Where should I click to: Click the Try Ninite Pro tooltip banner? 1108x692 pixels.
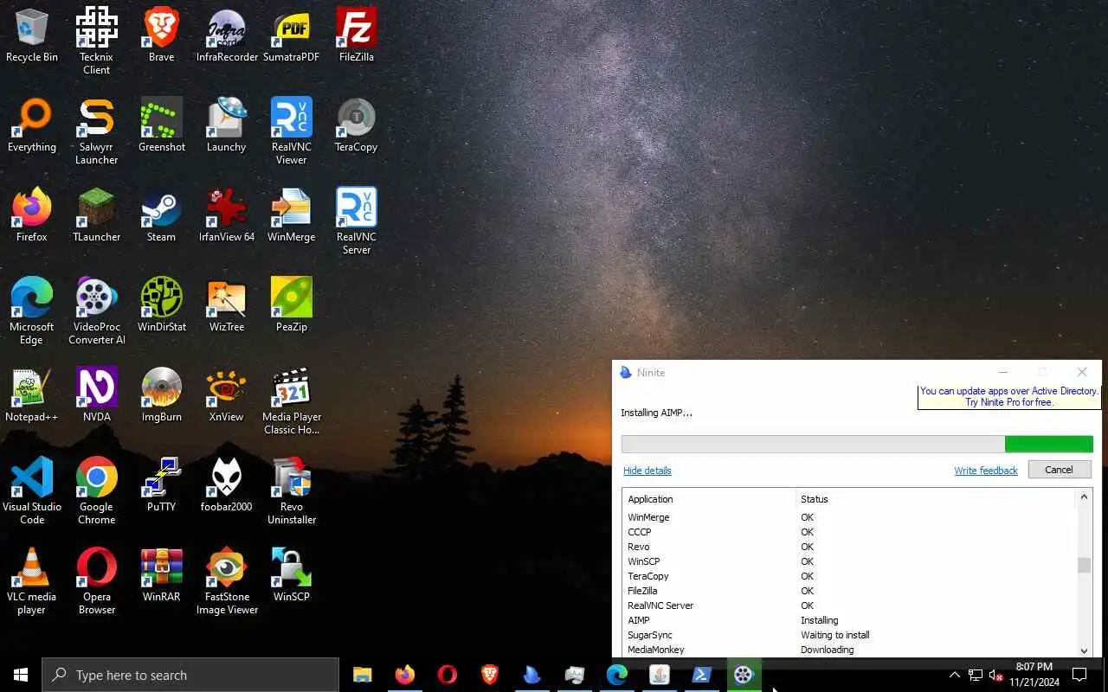coord(1008,397)
